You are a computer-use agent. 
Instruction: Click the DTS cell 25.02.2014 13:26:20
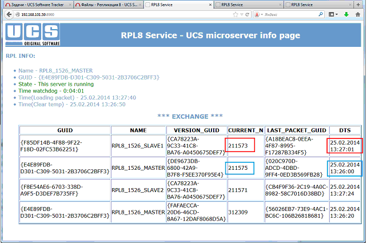point(345,212)
